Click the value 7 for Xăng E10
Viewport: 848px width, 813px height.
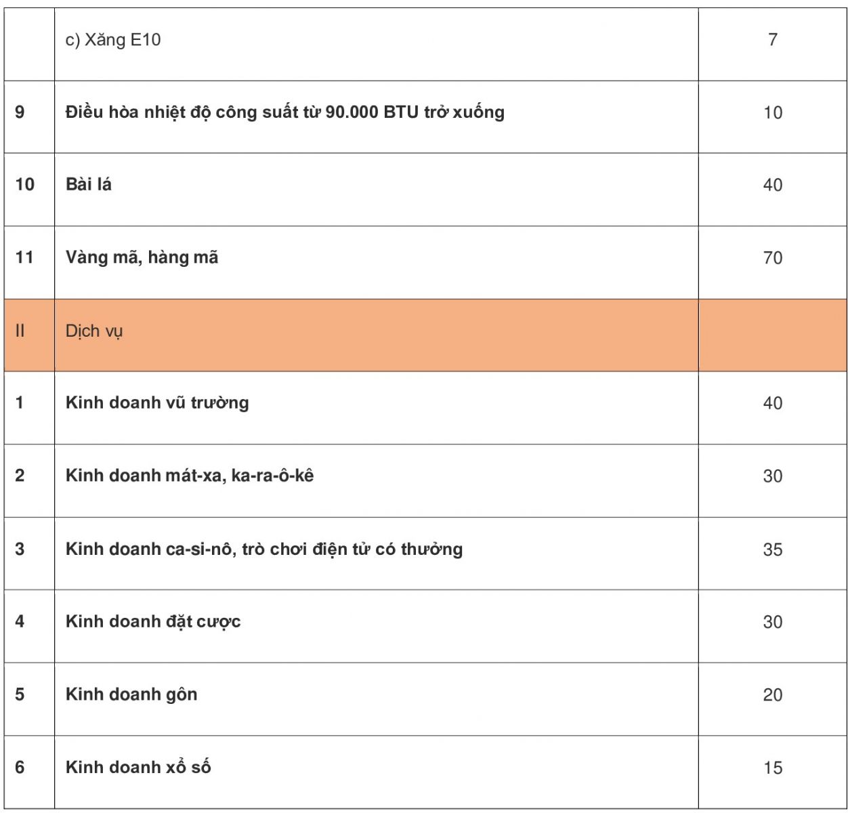772,39
